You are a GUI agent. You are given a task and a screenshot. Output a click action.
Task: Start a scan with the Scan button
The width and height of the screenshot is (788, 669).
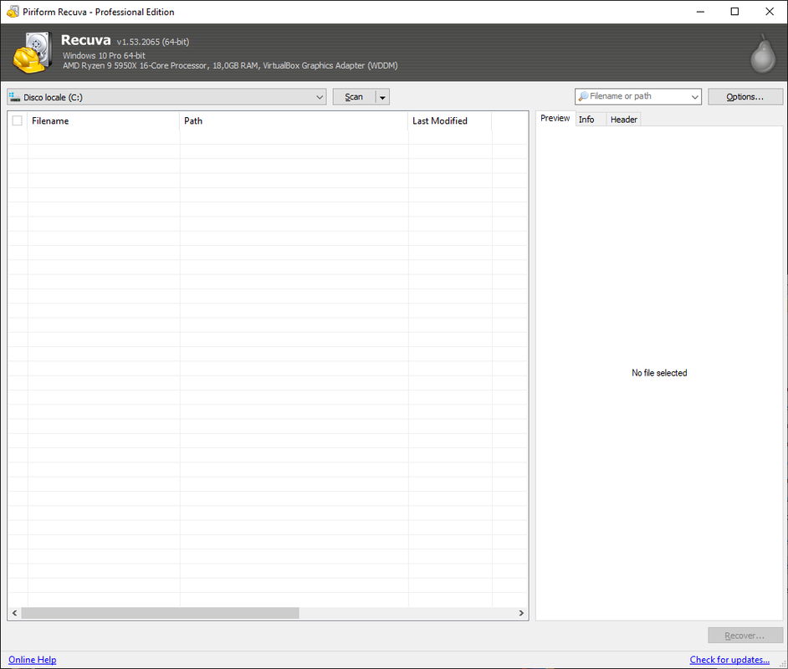coord(354,97)
